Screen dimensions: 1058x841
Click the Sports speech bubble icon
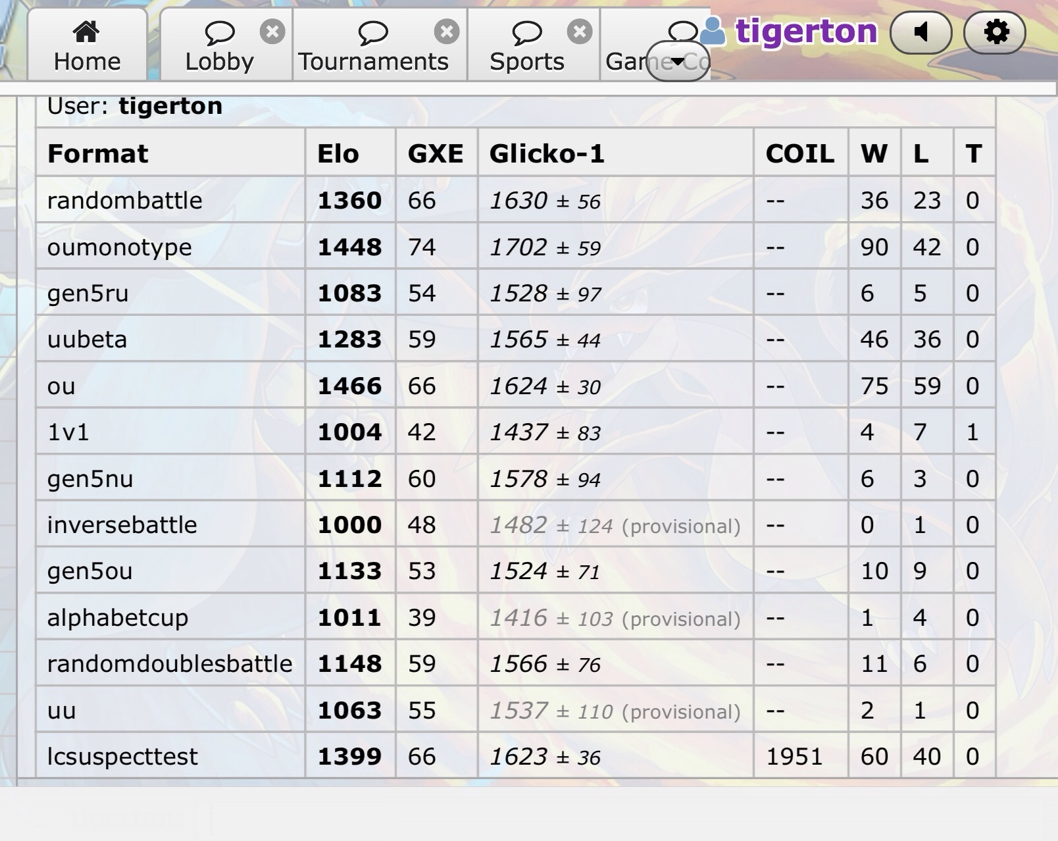point(526,32)
